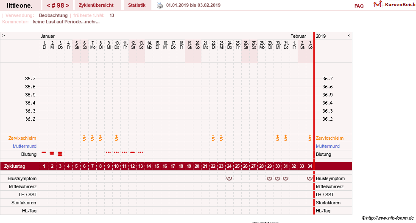This screenshot has width=416, height=223.
Task: Click the Muttermund label on the right
Action: 328,146
